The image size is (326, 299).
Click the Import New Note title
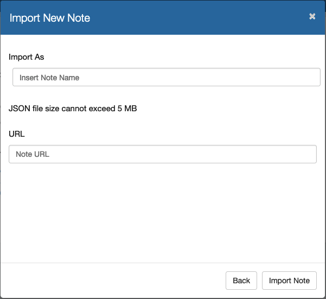[x=50, y=18]
